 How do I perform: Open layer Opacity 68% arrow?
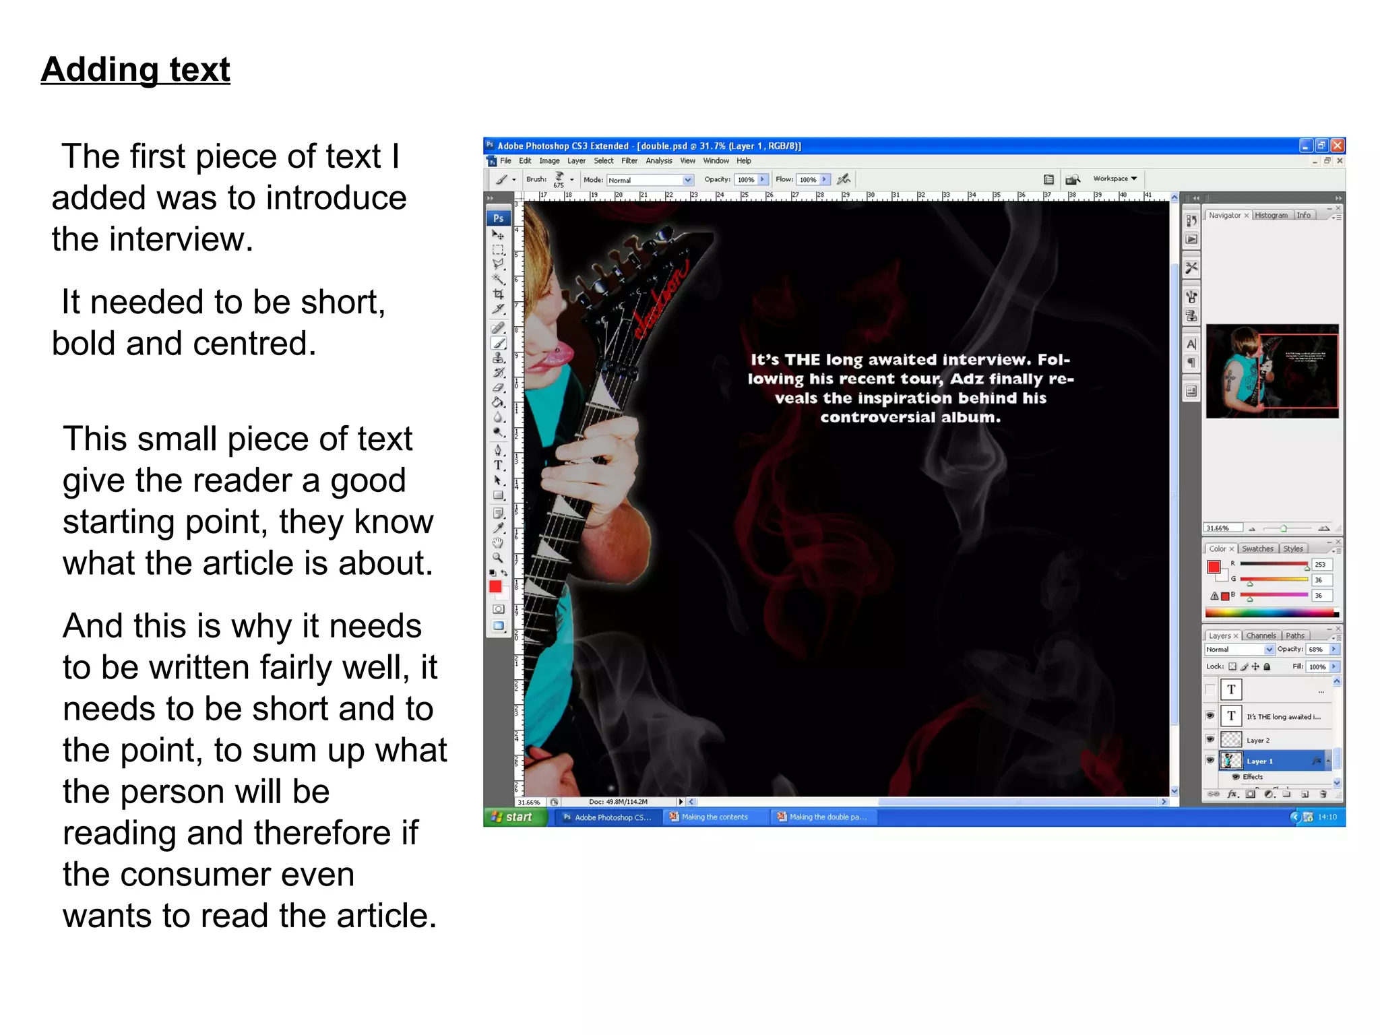coord(1334,649)
